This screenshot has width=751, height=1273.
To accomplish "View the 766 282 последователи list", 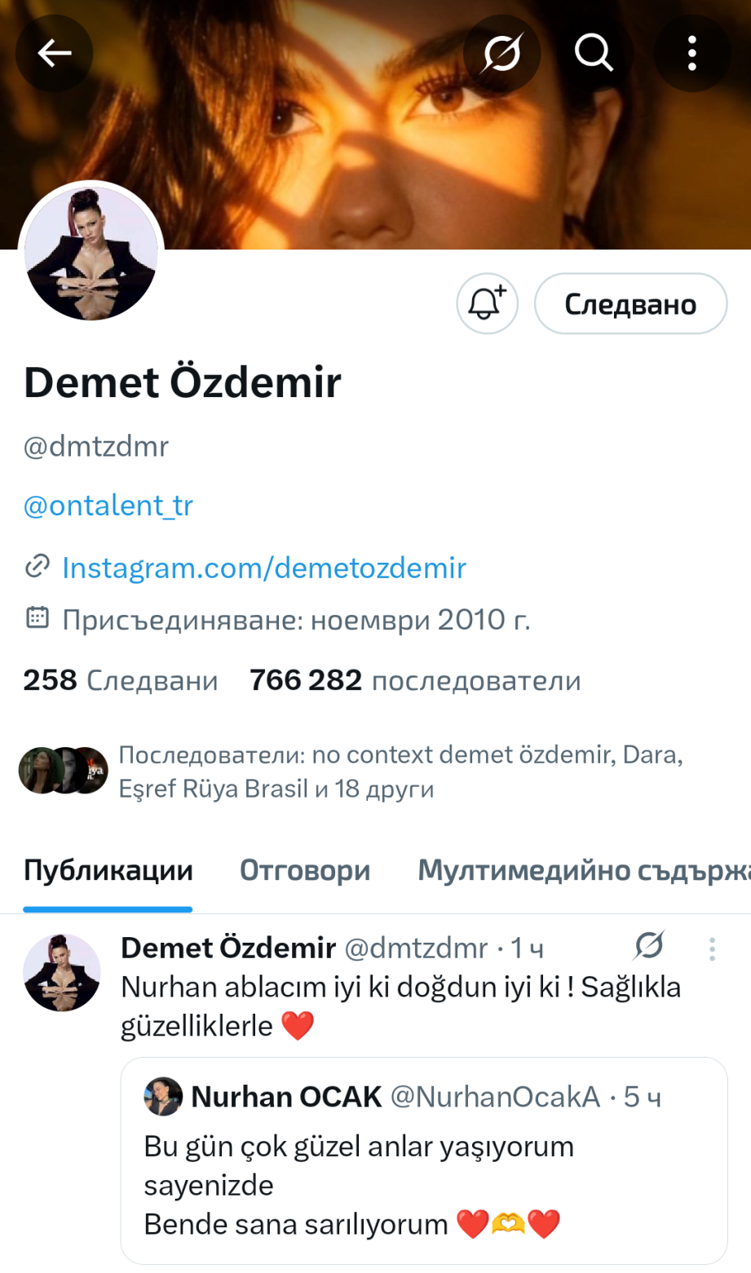I will point(415,680).
